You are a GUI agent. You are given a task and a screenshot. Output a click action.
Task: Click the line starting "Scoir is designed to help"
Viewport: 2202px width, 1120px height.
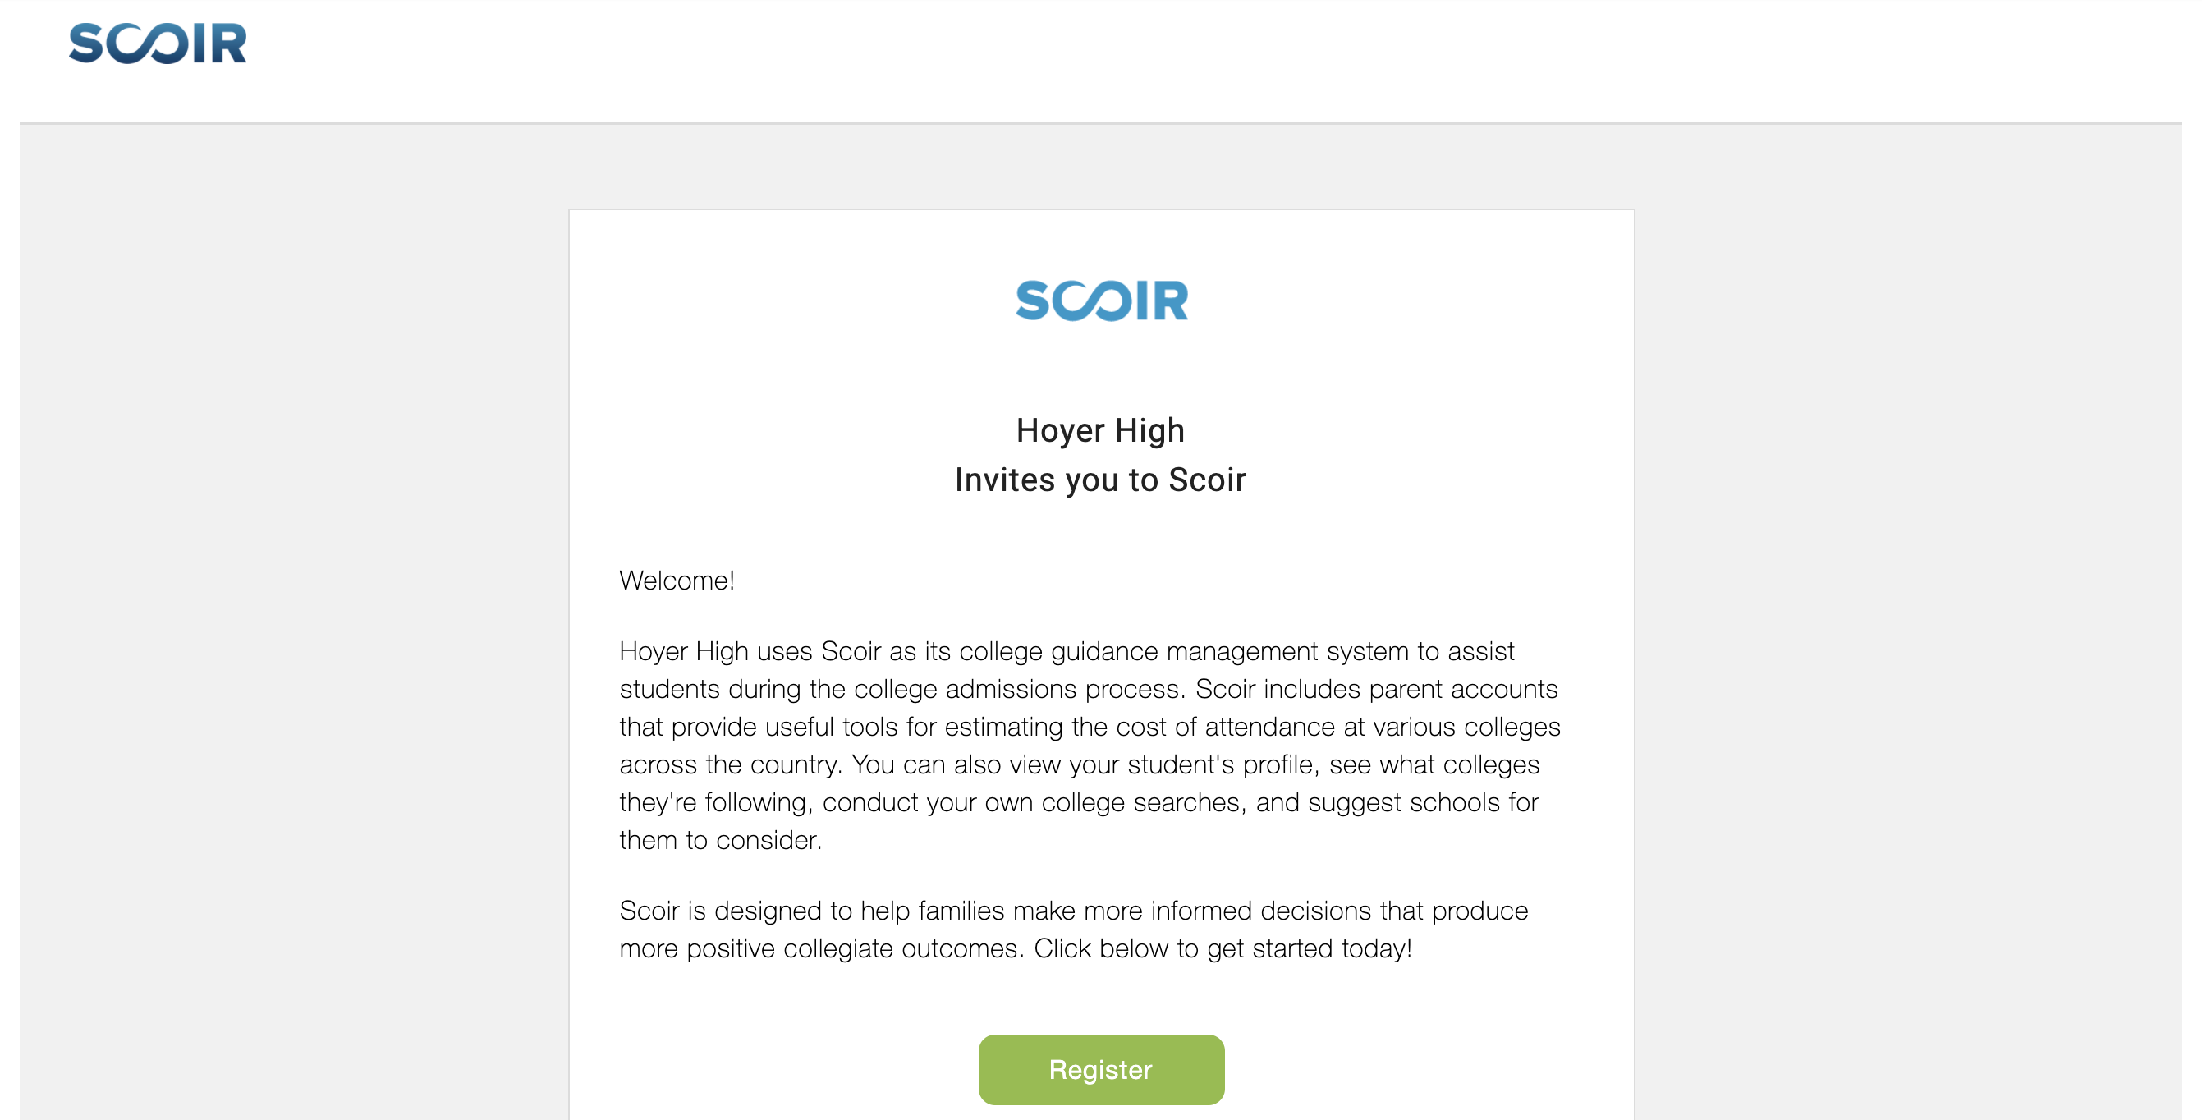1073,911
